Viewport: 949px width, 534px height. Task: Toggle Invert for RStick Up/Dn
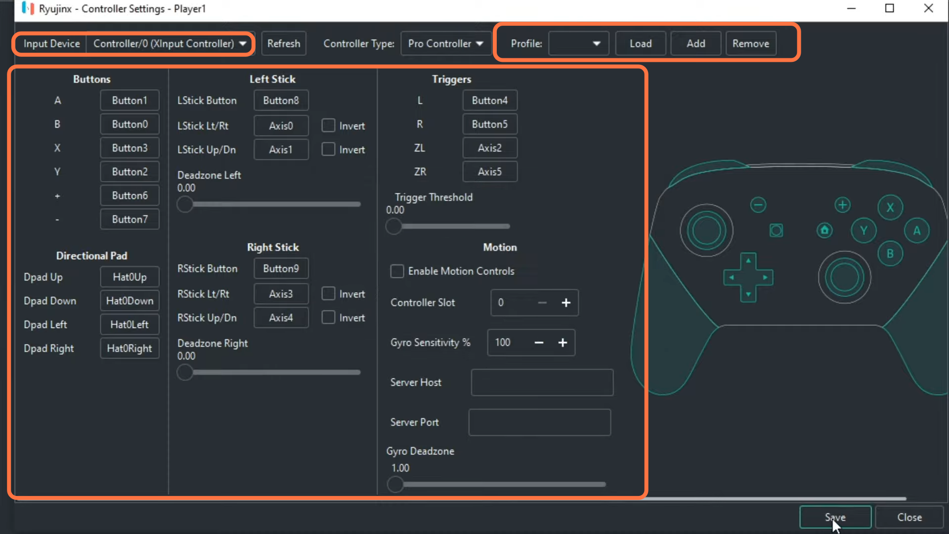point(328,317)
